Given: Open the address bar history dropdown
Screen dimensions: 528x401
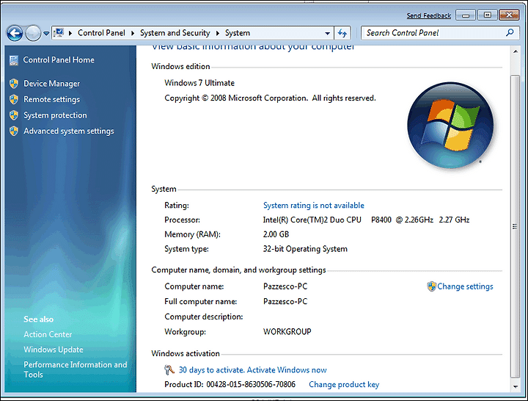Looking at the screenshot, I should pos(327,33).
